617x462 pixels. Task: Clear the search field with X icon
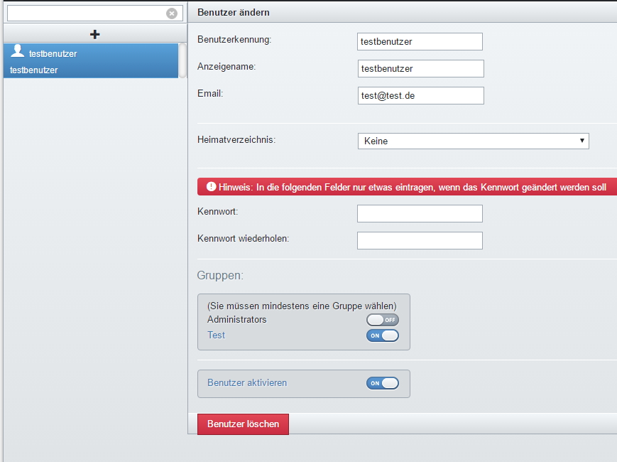(x=172, y=14)
